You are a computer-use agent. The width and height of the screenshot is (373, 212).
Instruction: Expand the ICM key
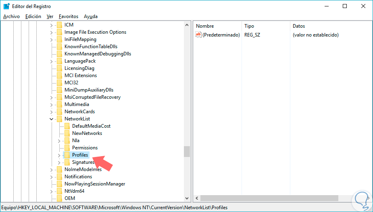(51, 25)
